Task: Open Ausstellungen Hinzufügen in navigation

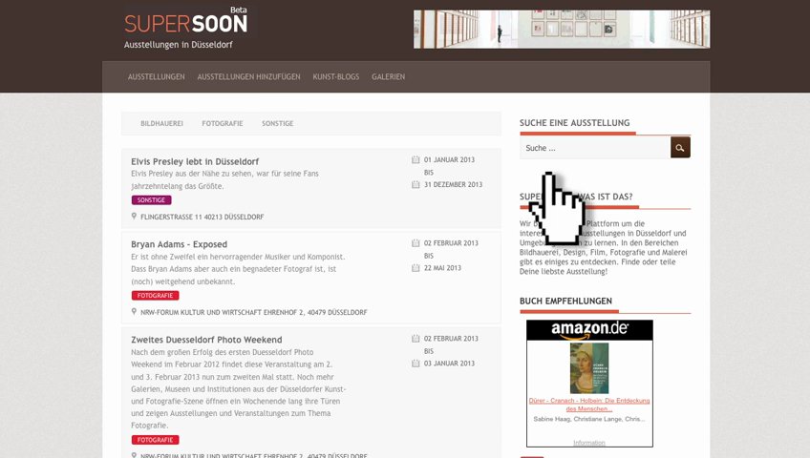Action: 248,76
